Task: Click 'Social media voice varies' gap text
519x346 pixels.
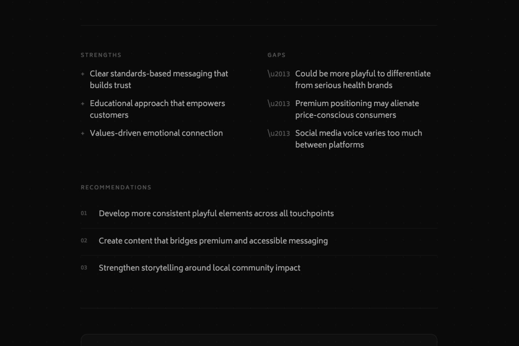Action: pos(358,139)
